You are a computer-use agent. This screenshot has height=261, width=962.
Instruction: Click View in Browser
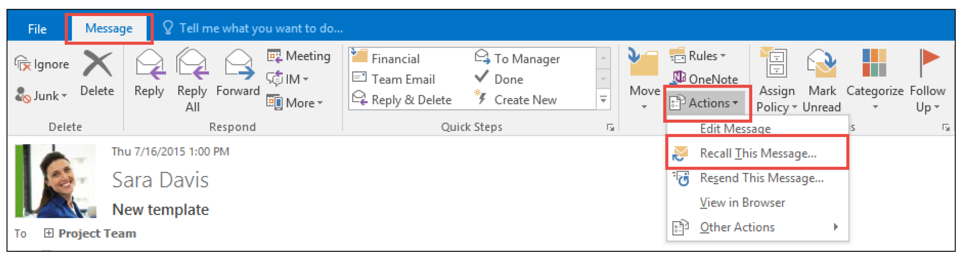pyautogui.click(x=742, y=203)
